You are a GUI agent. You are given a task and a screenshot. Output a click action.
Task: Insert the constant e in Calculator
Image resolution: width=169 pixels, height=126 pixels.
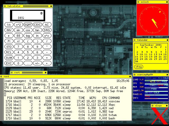[9, 36]
